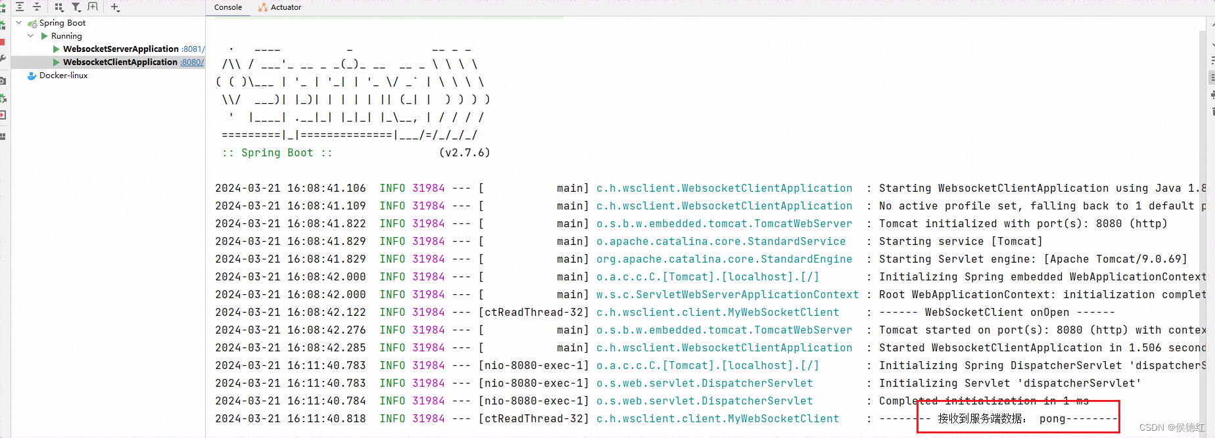This screenshot has width=1215, height=438.
Task: Open the :8080/ port link
Action: 192,62
